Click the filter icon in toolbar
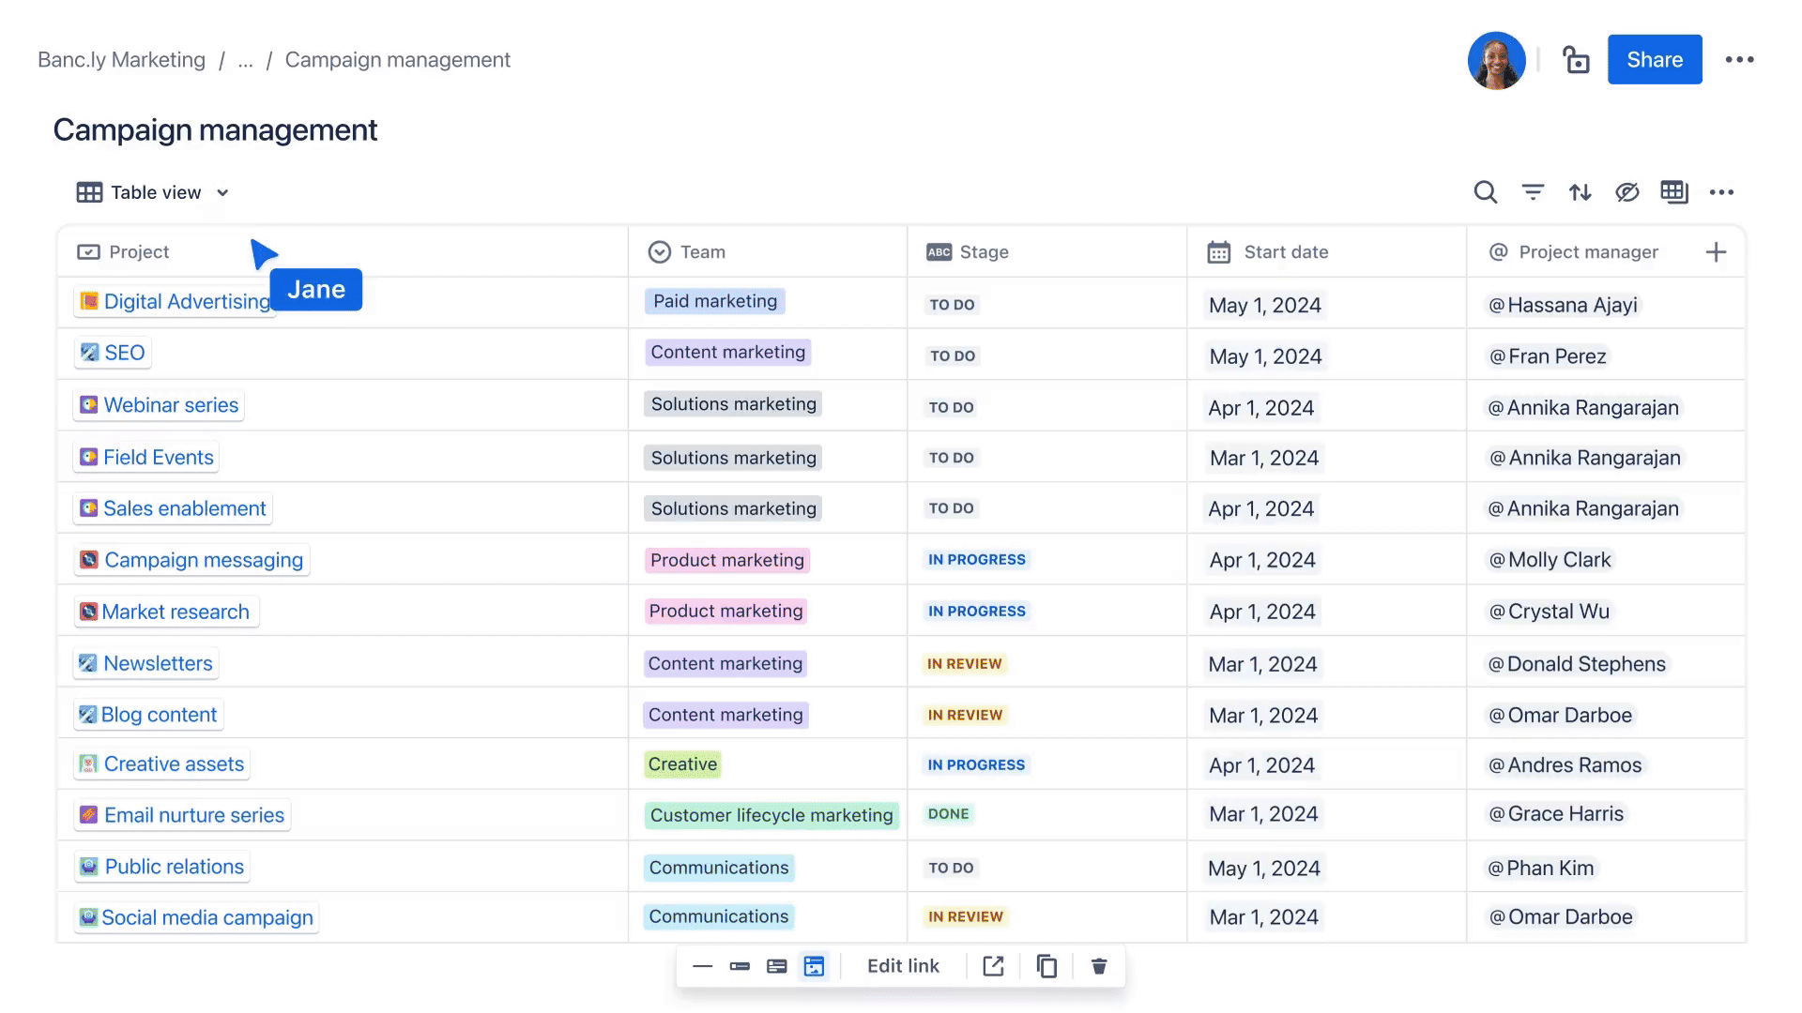Image resolution: width=1802 pixels, height=1013 pixels. [x=1533, y=191]
